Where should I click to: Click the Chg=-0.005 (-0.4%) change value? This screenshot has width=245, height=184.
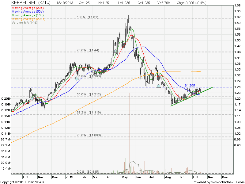coord(191,3)
